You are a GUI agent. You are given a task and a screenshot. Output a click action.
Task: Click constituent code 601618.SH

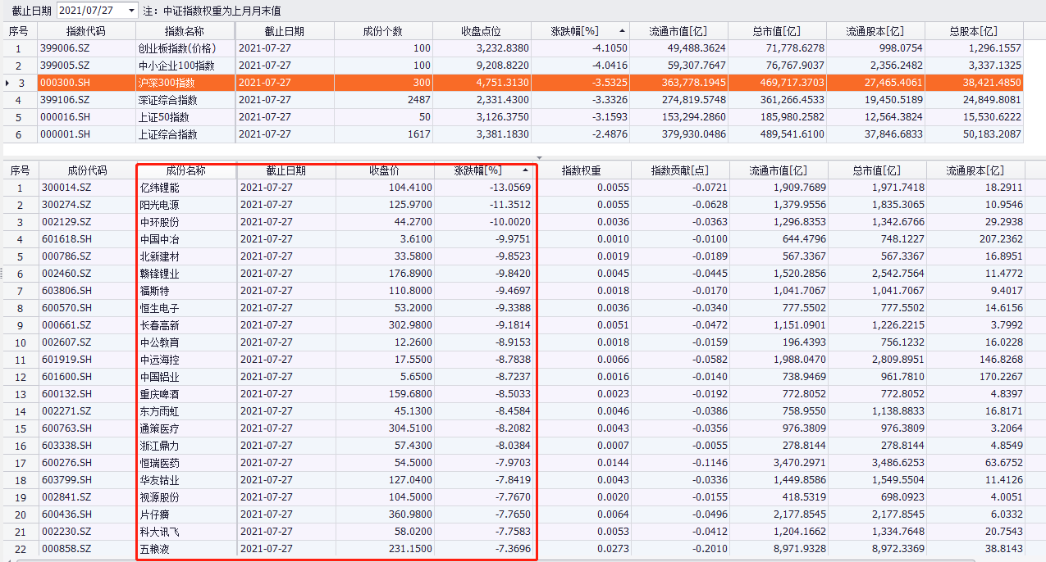click(66, 239)
